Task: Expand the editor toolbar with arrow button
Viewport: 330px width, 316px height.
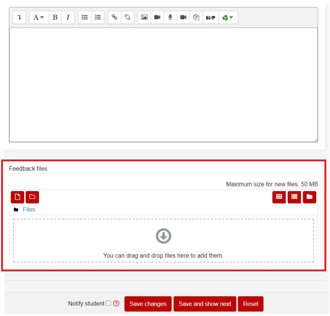Action: pyautogui.click(x=19, y=18)
